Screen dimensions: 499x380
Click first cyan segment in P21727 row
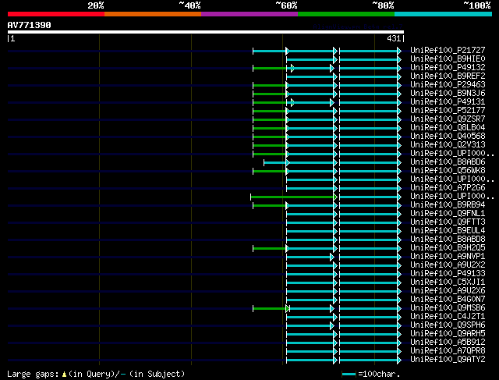270,51
